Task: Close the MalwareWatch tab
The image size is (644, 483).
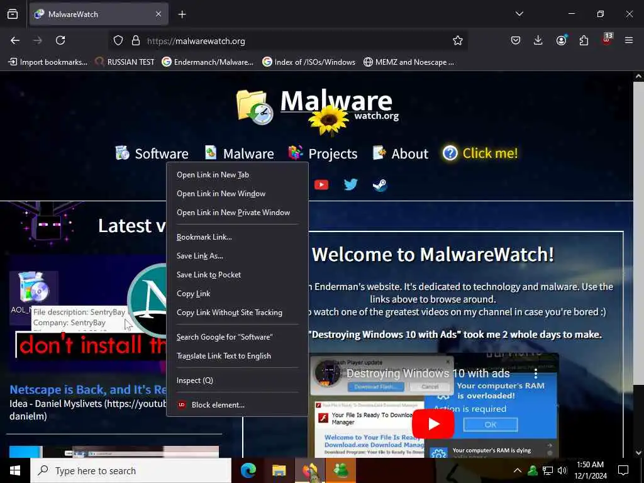Action: (158, 14)
